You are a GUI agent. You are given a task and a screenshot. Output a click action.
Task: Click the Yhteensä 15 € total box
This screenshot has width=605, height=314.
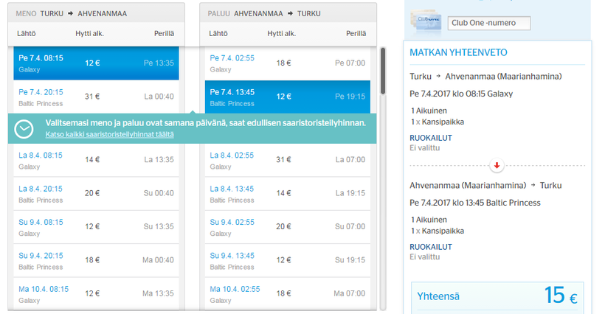pyautogui.click(x=497, y=296)
